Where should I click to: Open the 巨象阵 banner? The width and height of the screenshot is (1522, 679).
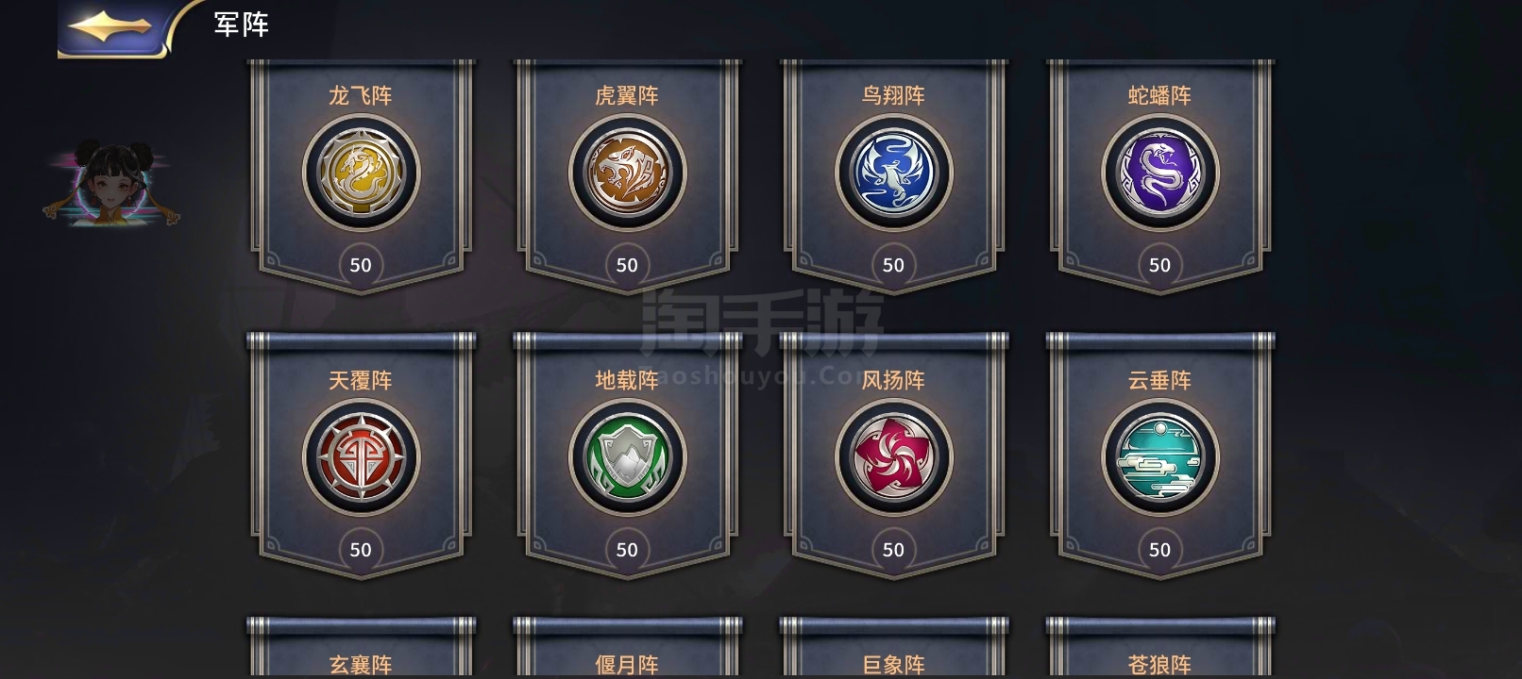coord(893,649)
